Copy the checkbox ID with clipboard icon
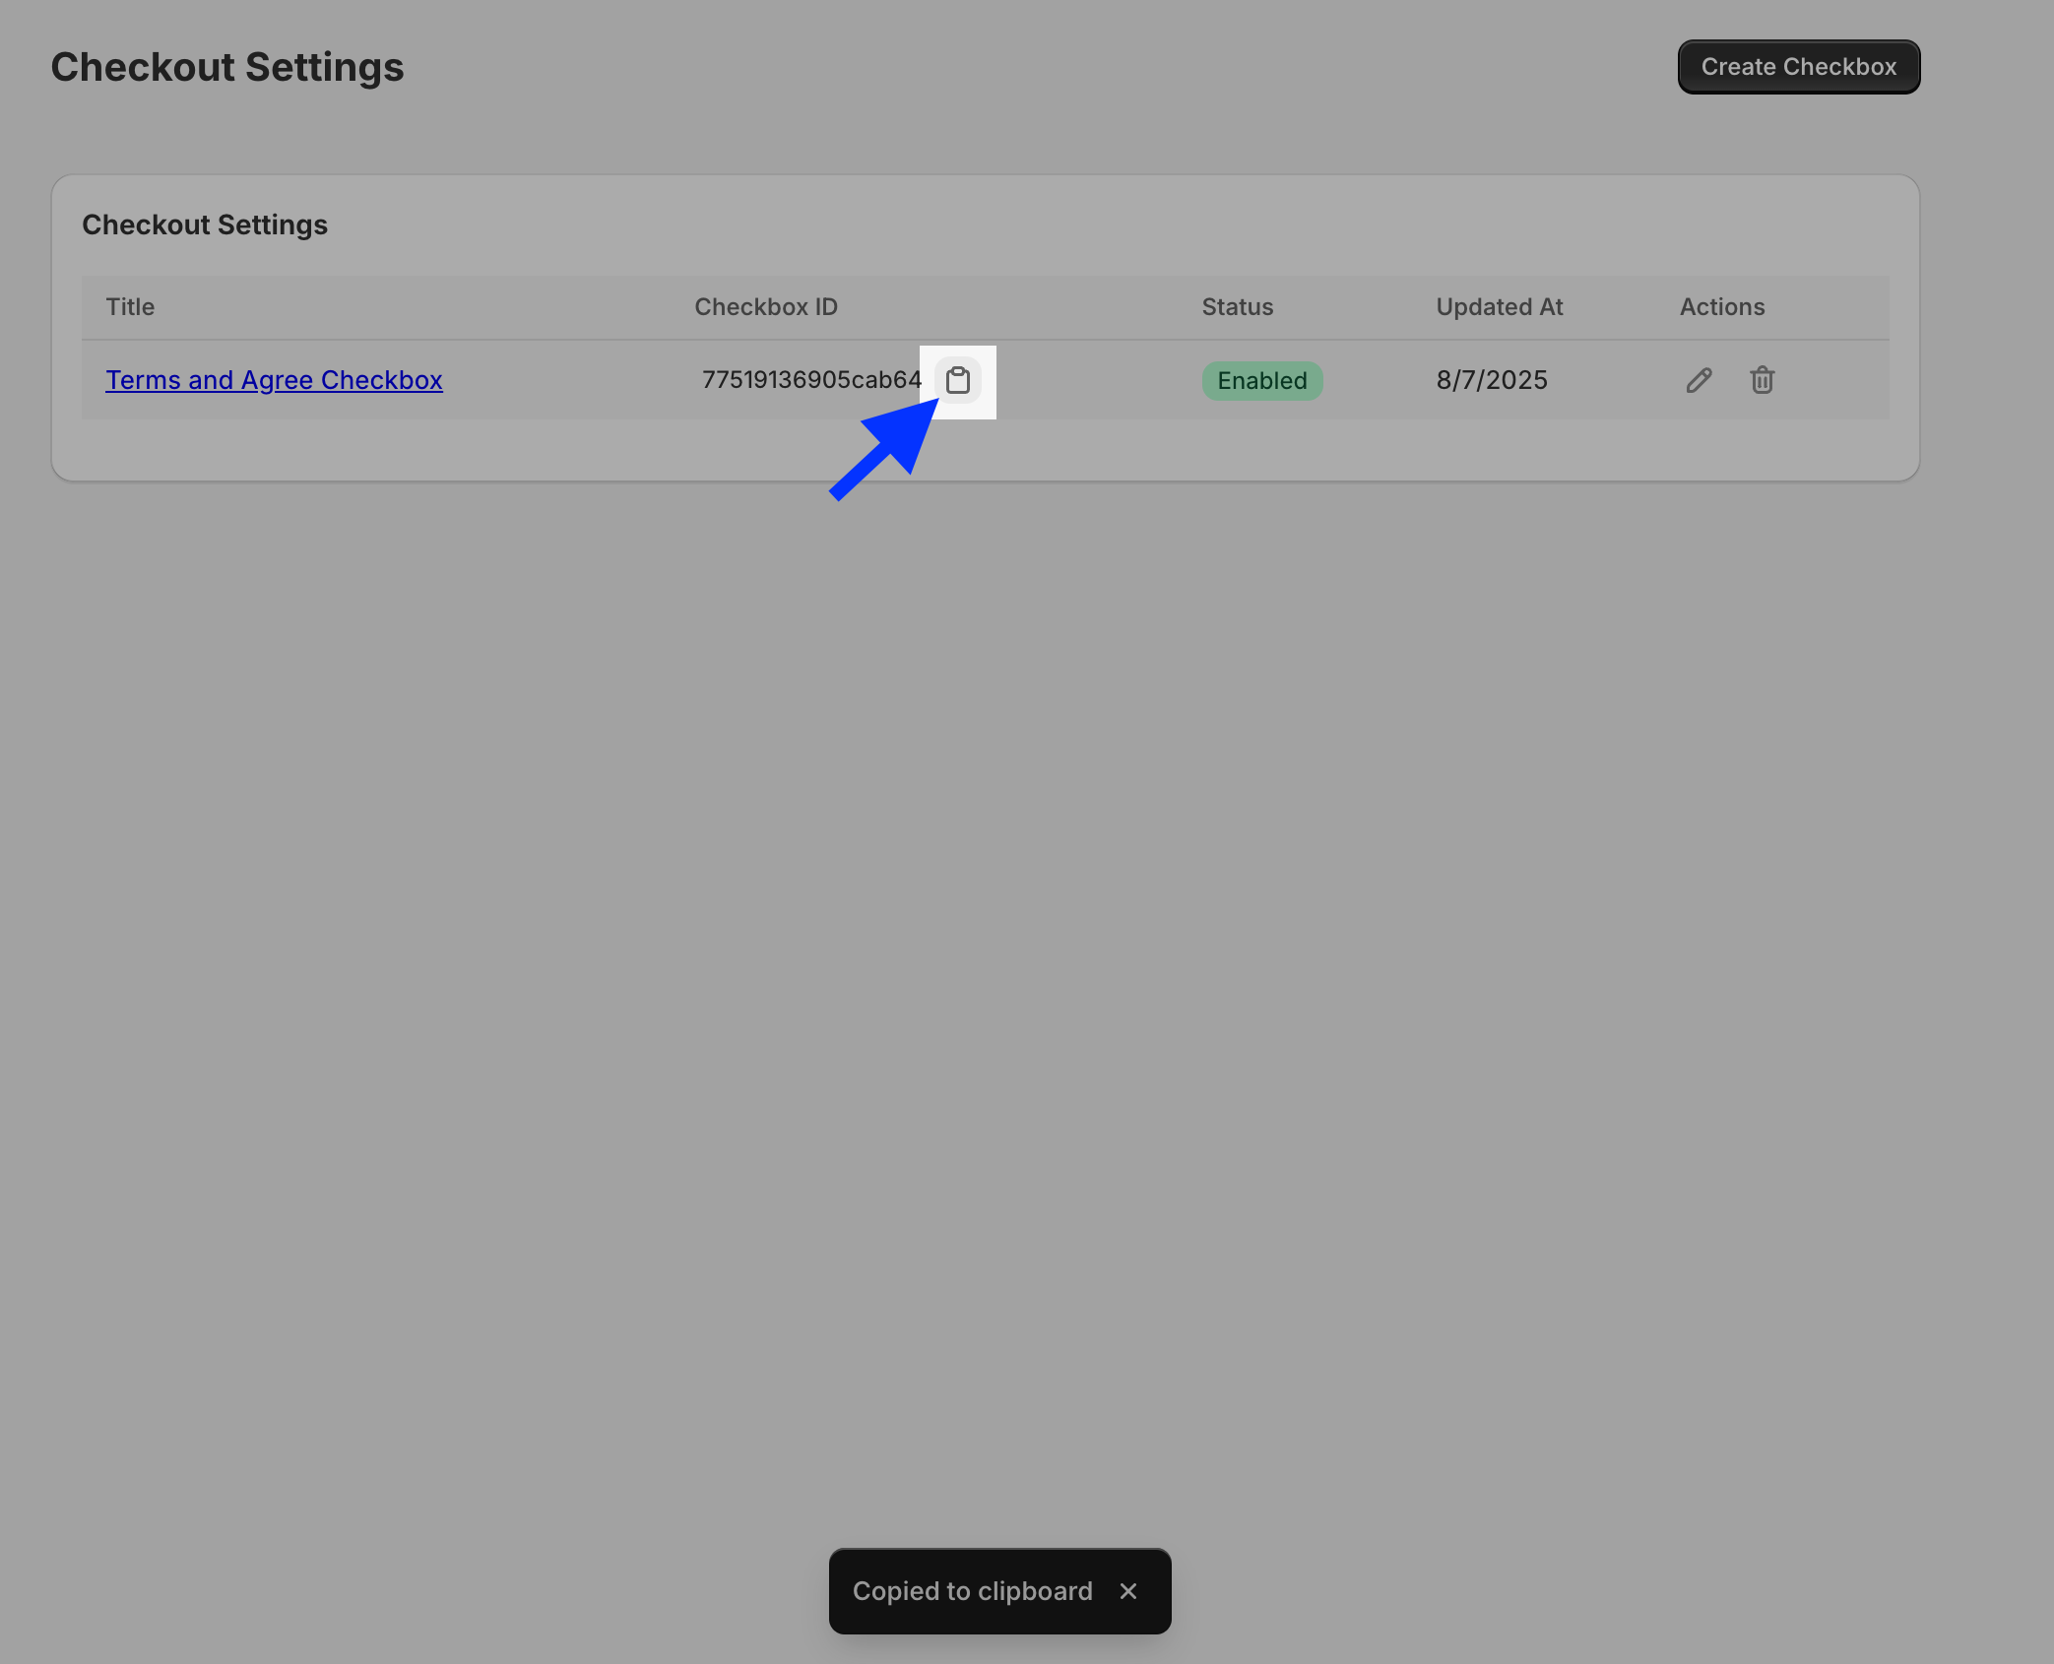Viewport: 2054px width, 1664px height. click(x=957, y=380)
